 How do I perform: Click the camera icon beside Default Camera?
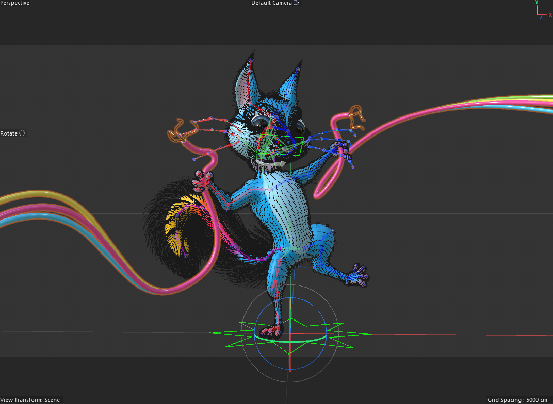[x=296, y=3]
